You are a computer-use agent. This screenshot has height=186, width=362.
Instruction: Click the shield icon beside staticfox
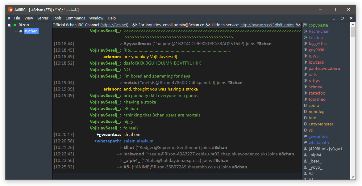(305, 93)
